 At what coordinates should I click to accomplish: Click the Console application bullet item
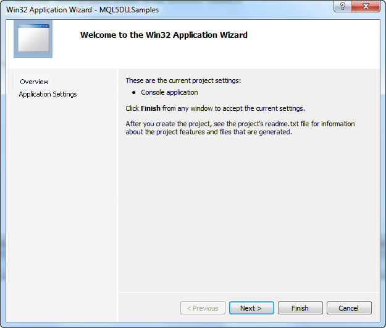(169, 92)
